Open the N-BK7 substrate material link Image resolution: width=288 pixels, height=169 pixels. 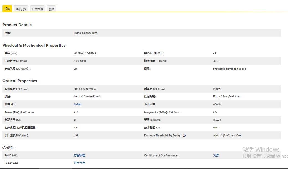pos(78,104)
